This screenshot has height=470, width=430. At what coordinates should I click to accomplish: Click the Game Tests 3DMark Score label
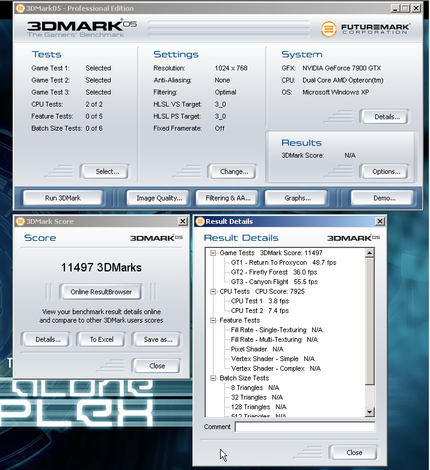coord(271,253)
